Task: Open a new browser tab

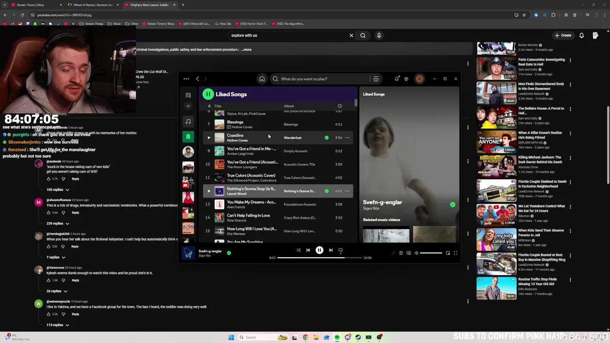Action: pyautogui.click(x=183, y=5)
